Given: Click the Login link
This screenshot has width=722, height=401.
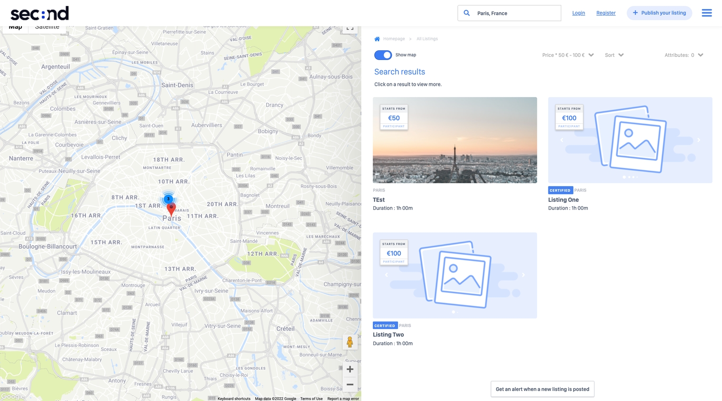Looking at the screenshot, I should 578,13.
